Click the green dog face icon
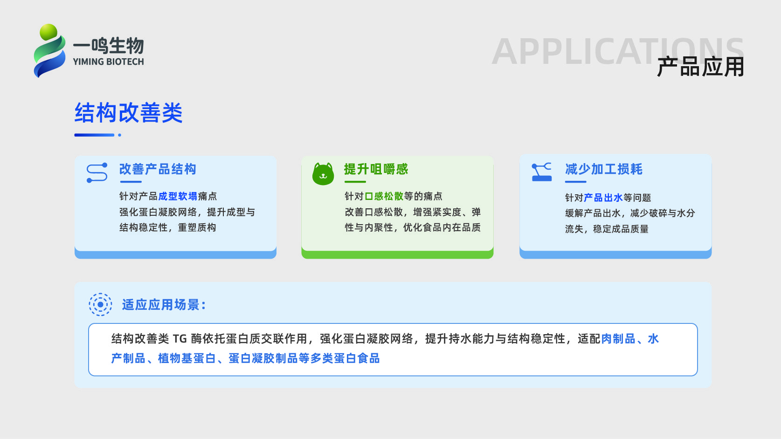The width and height of the screenshot is (781, 439). point(323,174)
